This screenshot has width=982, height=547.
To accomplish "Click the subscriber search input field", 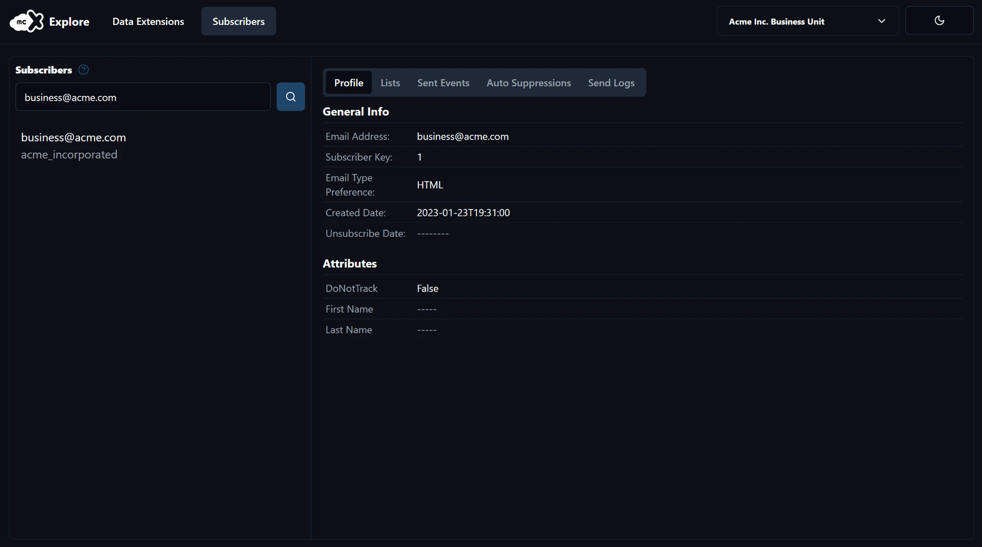I will point(143,97).
